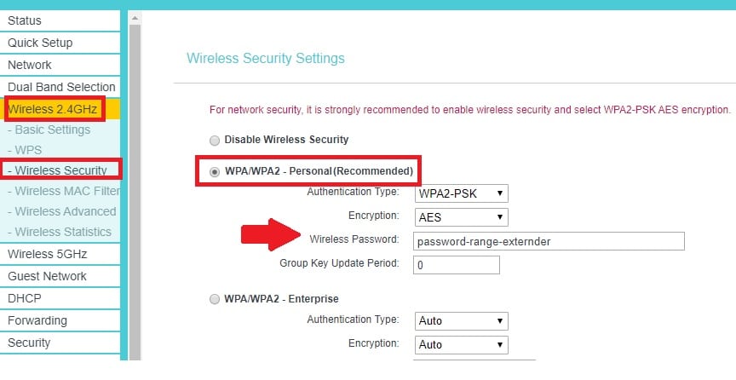Screen dimensions: 736x380
Task: Open Enterprise Encryption Auto dropdown
Action: (x=461, y=345)
